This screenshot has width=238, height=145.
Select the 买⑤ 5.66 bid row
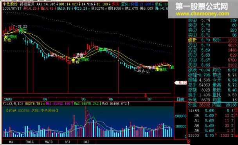click(212, 65)
